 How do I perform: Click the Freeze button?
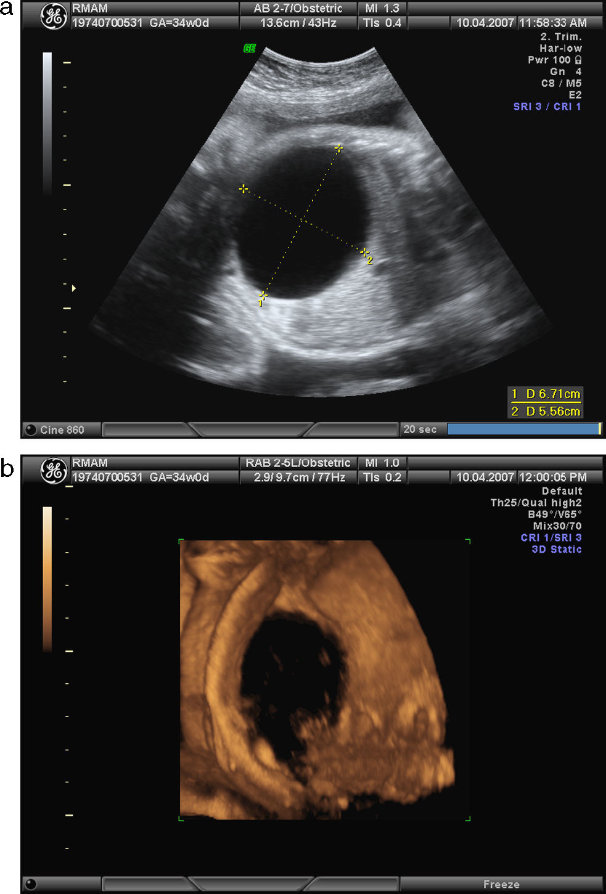point(501,884)
